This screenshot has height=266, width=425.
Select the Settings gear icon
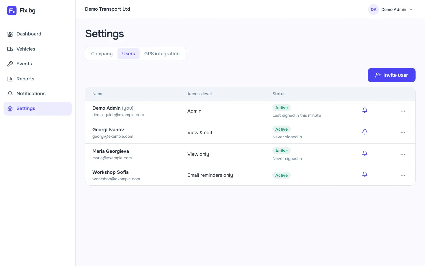coord(10,109)
